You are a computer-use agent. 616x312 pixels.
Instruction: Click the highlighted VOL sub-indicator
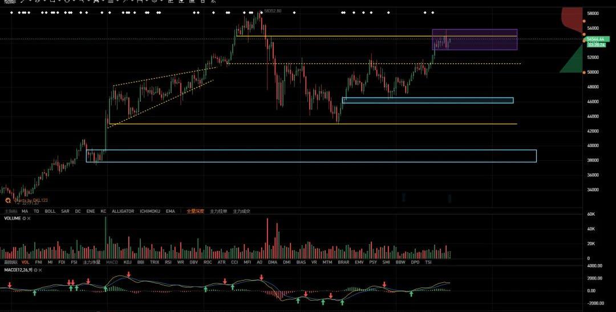25,262
